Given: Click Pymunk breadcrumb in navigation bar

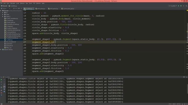Looking at the screenshot, I should point(4,6).
